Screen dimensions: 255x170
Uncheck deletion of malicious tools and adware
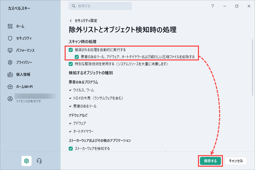point(76,56)
